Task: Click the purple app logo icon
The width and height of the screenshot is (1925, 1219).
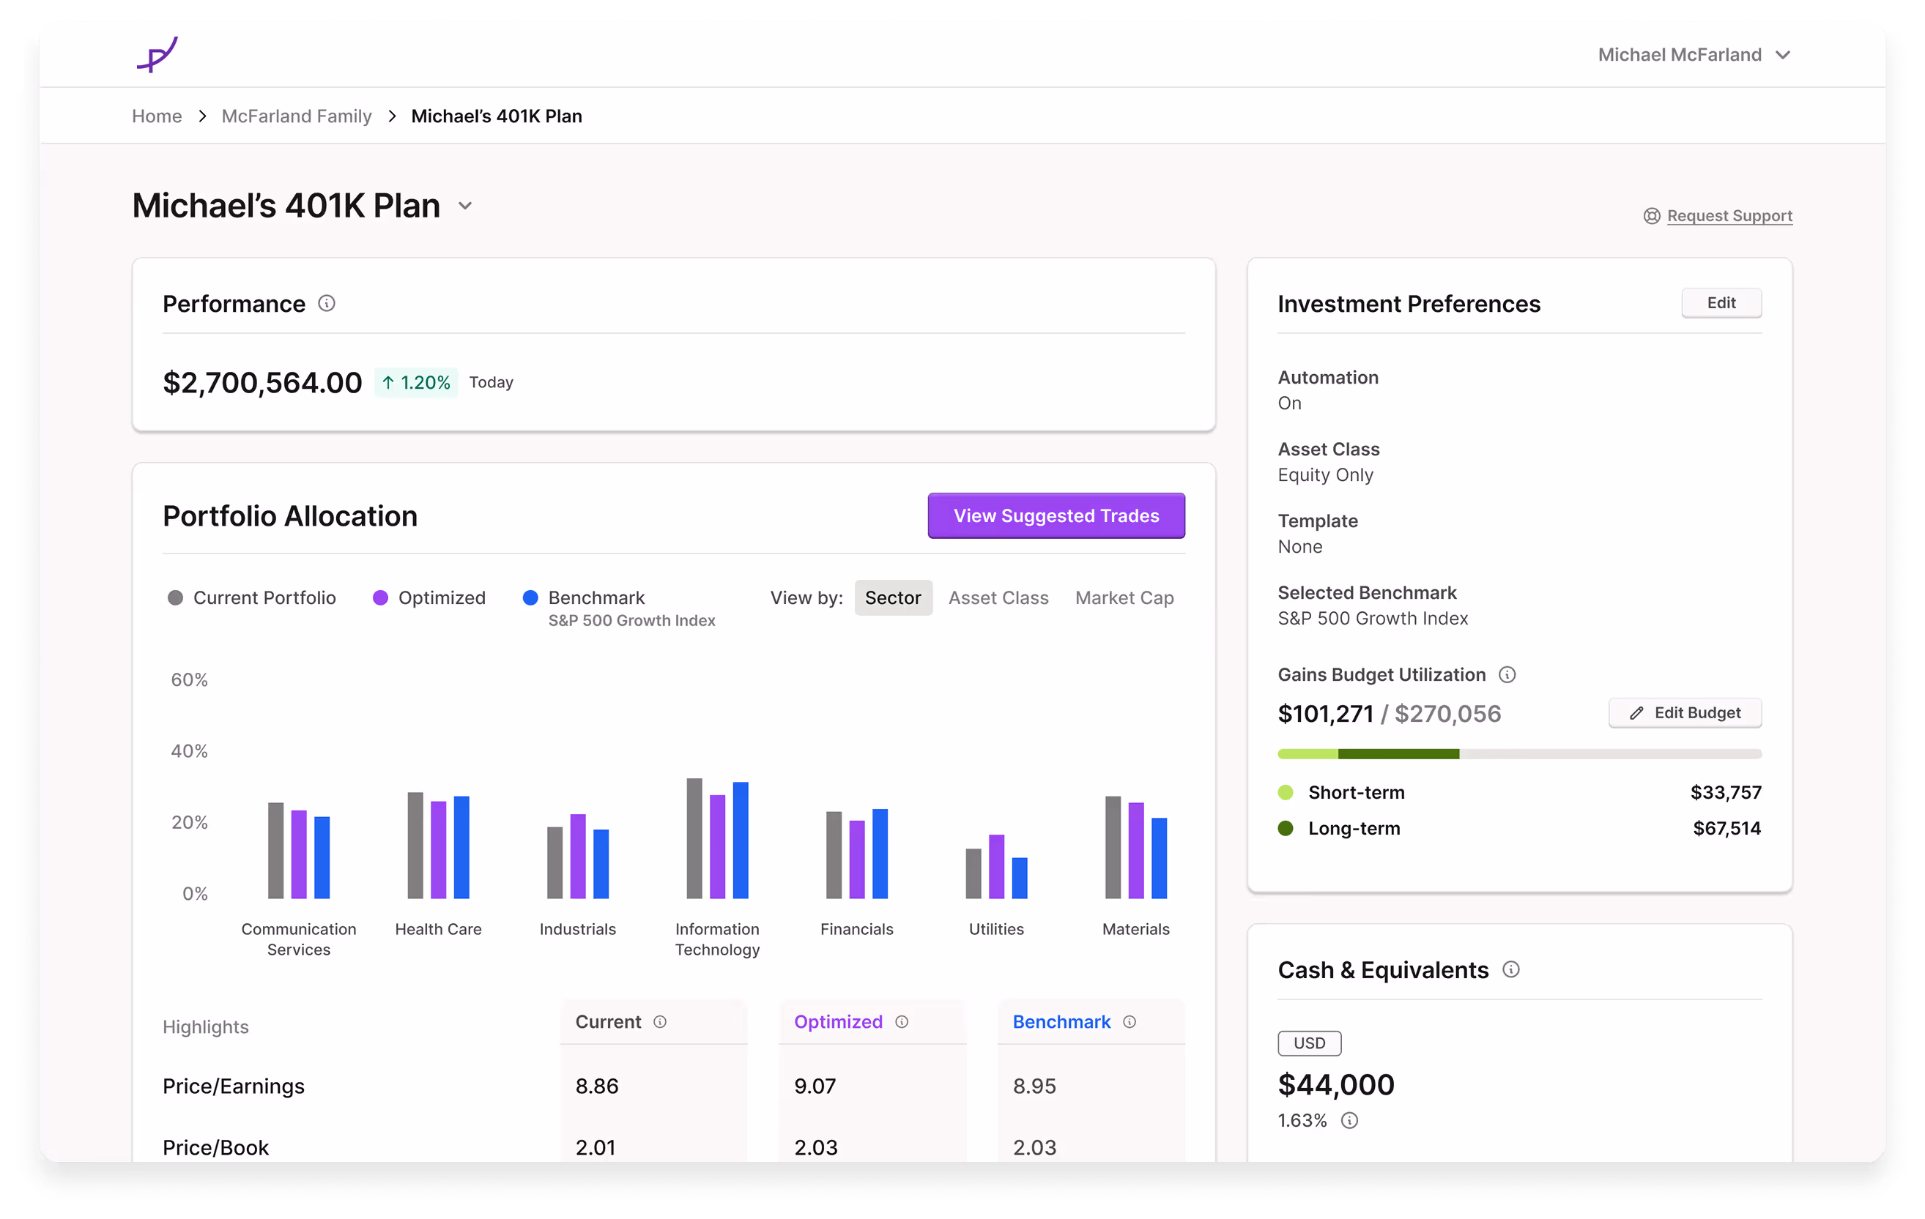Action: 157,54
